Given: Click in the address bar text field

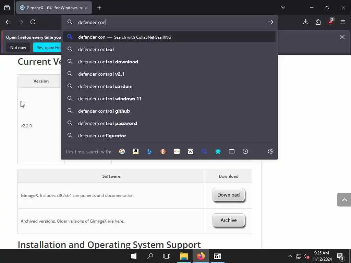Looking at the screenshot, I should click(170, 22).
